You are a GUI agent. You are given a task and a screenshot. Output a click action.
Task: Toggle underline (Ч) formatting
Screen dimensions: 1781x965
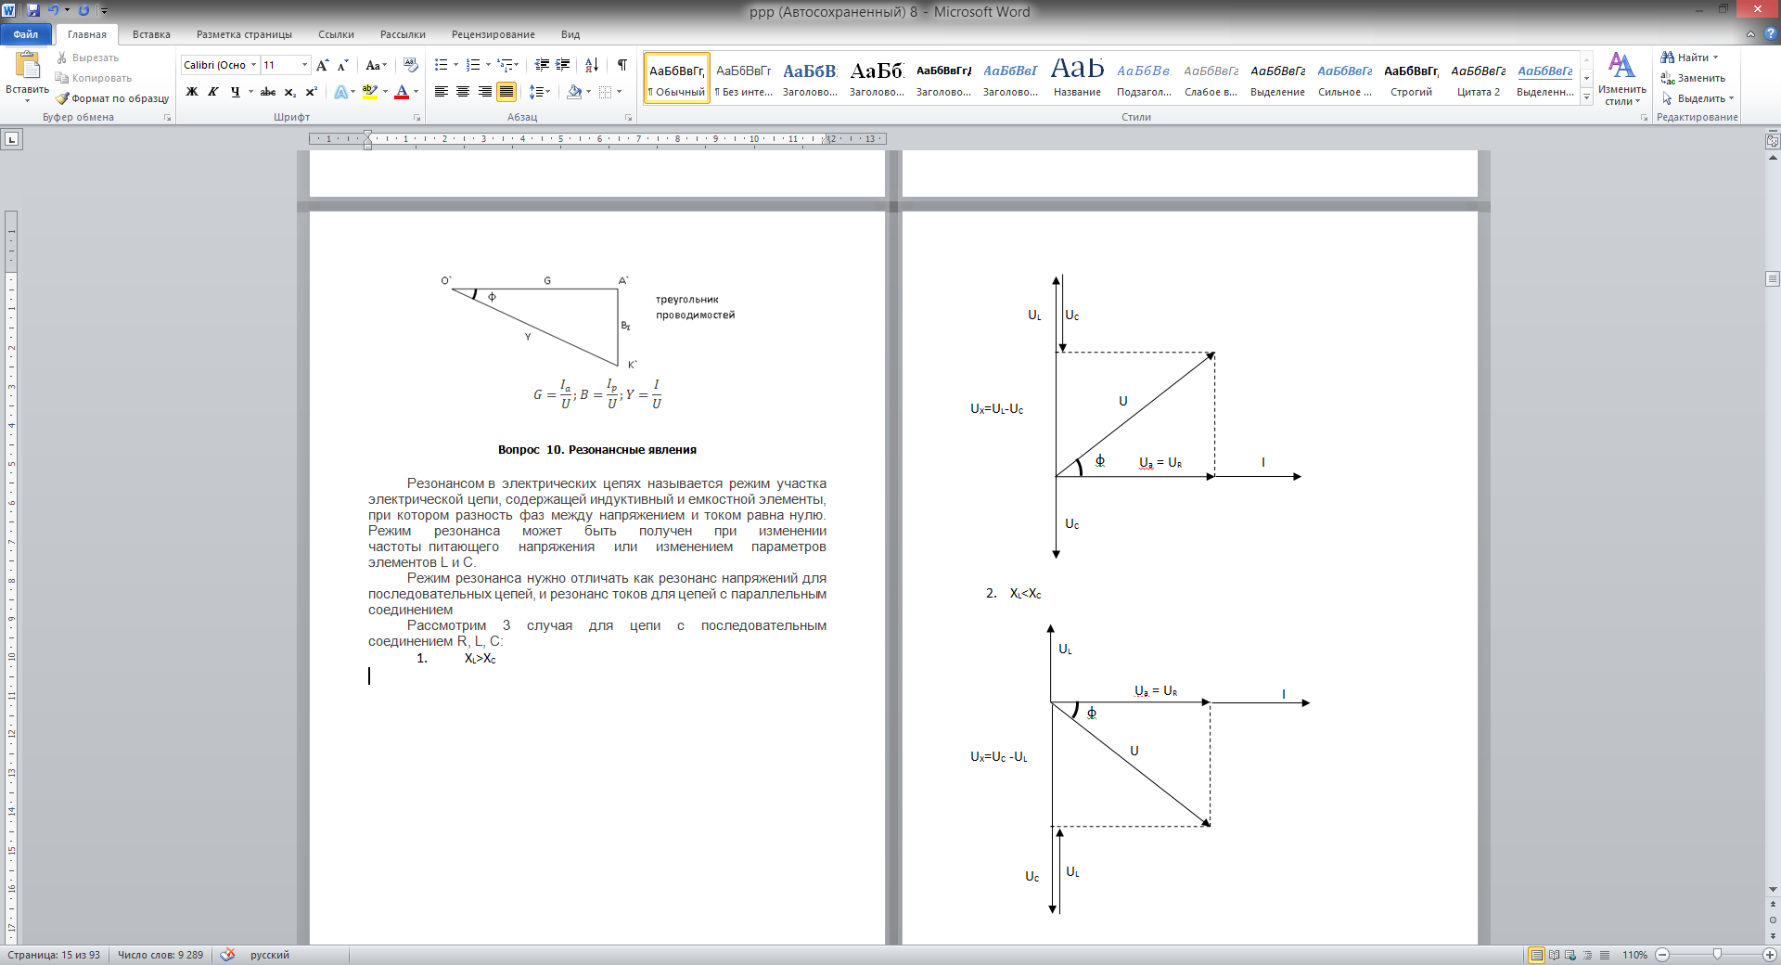click(x=235, y=92)
